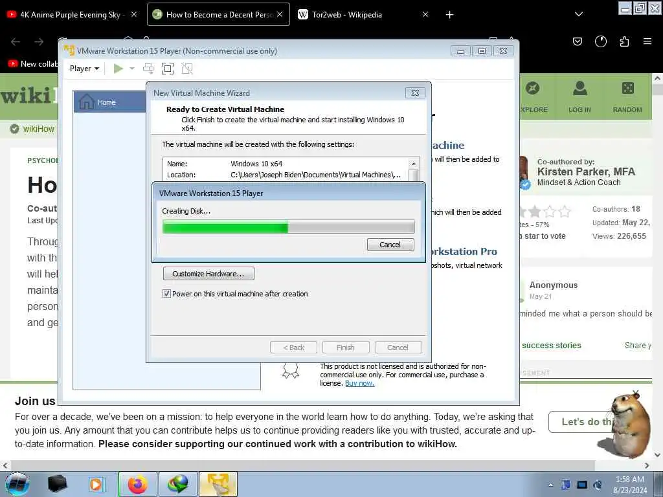Open the browser hamburger menu
The image size is (663, 497).
647,41
